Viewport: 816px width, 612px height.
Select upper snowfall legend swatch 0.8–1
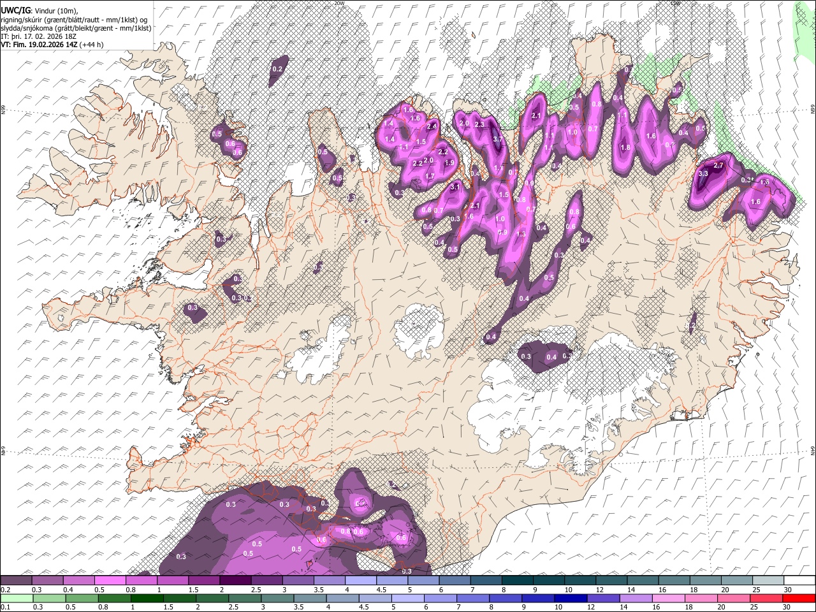click(x=141, y=581)
